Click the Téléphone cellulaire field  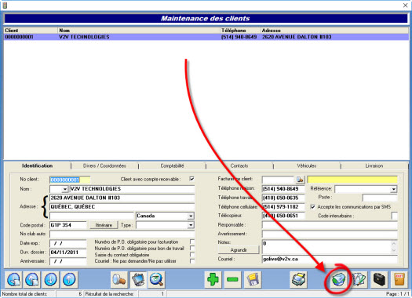[283, 207]
